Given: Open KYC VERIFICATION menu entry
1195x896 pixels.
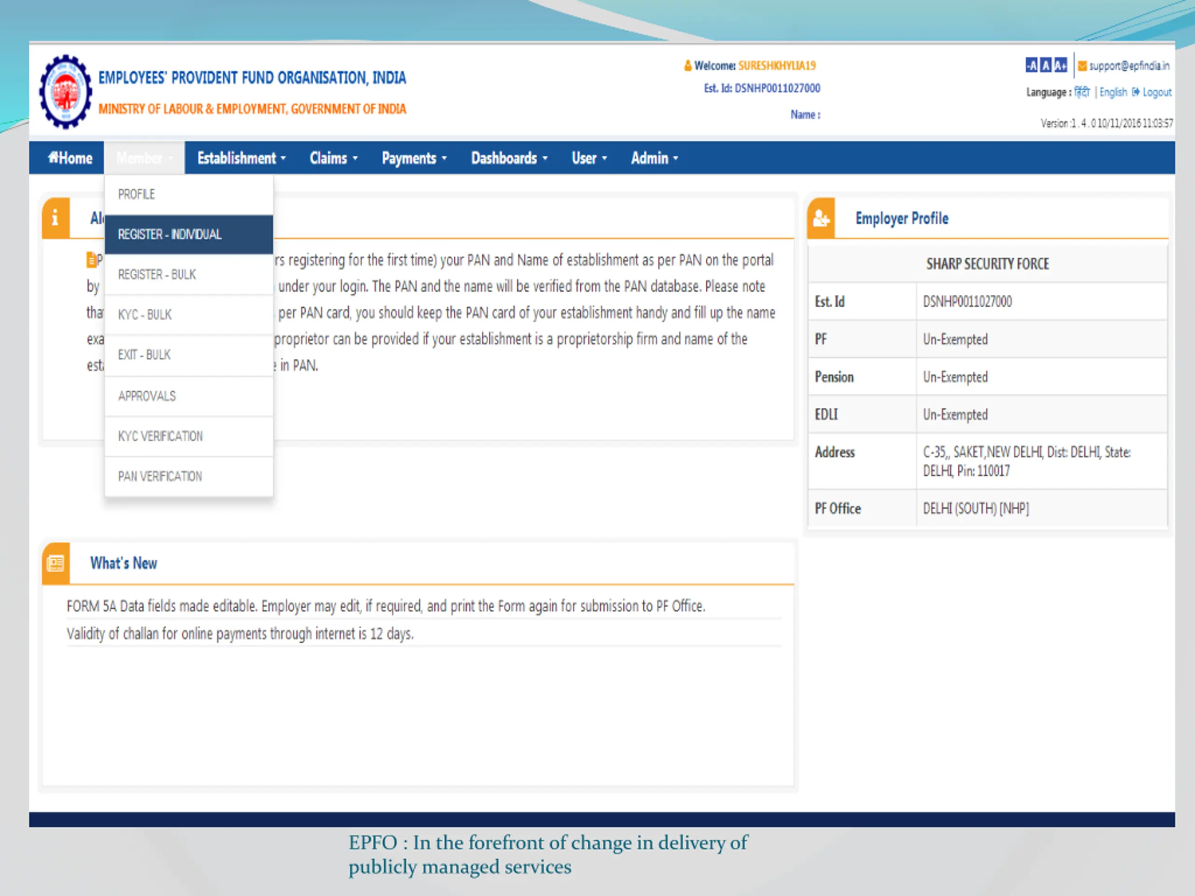Looking at the screenshot, I should coord(189,436).
